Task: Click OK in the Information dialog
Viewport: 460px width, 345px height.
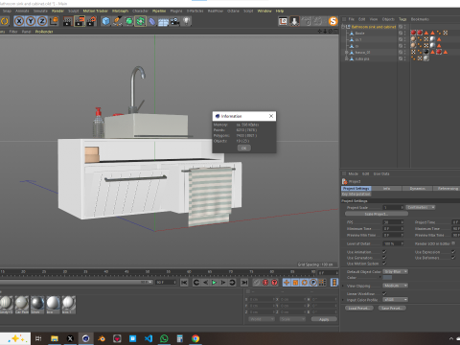Action: coord(244,148)
